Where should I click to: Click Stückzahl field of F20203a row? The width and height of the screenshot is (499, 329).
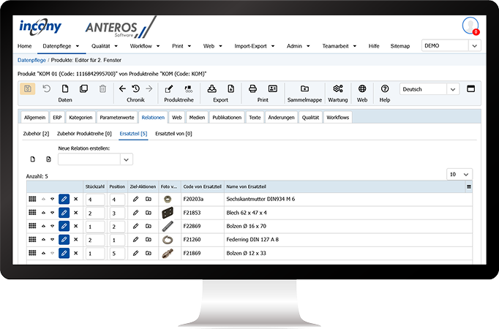coord(95,200)
